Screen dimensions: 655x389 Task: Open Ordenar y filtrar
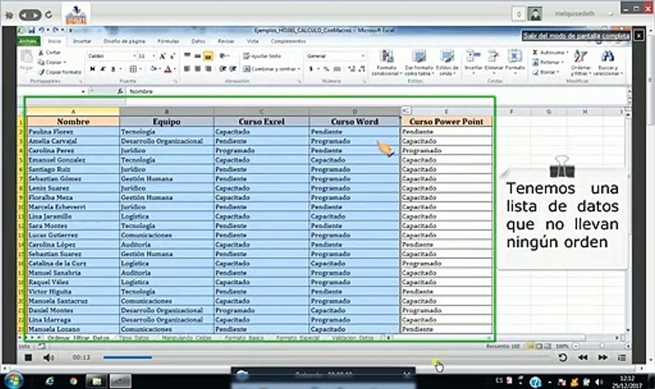pos(581,63)
